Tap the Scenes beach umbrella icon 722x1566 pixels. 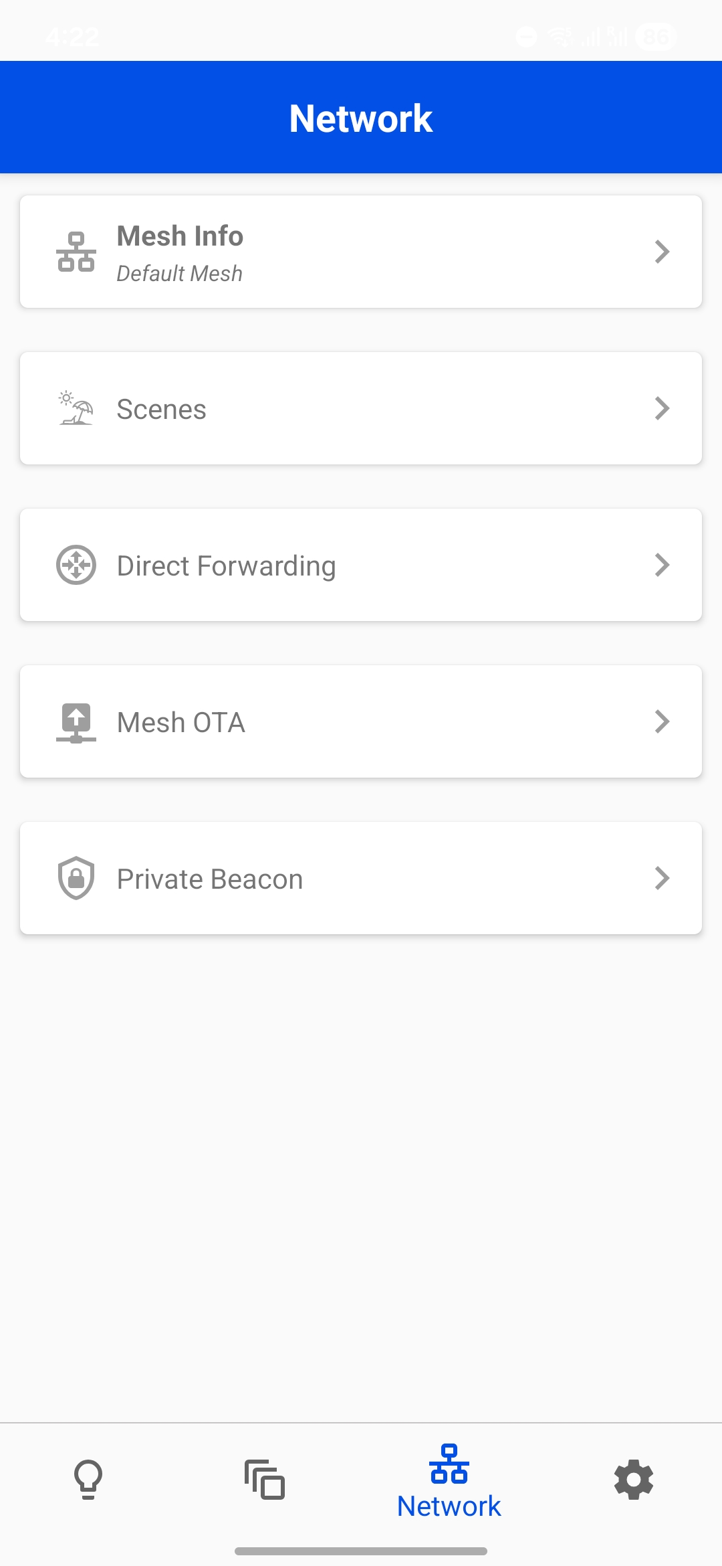coord(76,408)
